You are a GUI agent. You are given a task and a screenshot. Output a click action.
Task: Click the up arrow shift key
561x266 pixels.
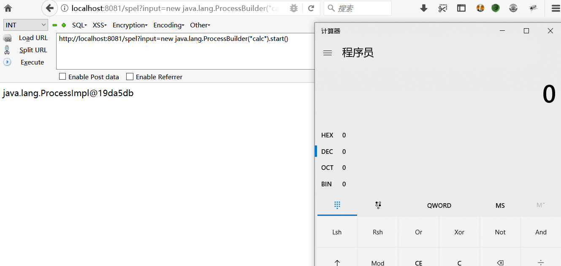[x=337, y=263]
